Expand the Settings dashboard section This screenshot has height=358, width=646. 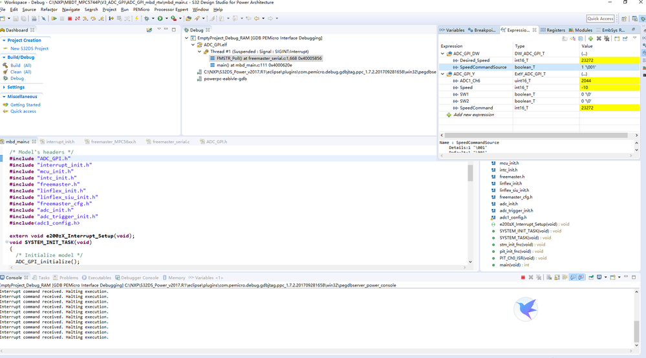coord(4,87)
